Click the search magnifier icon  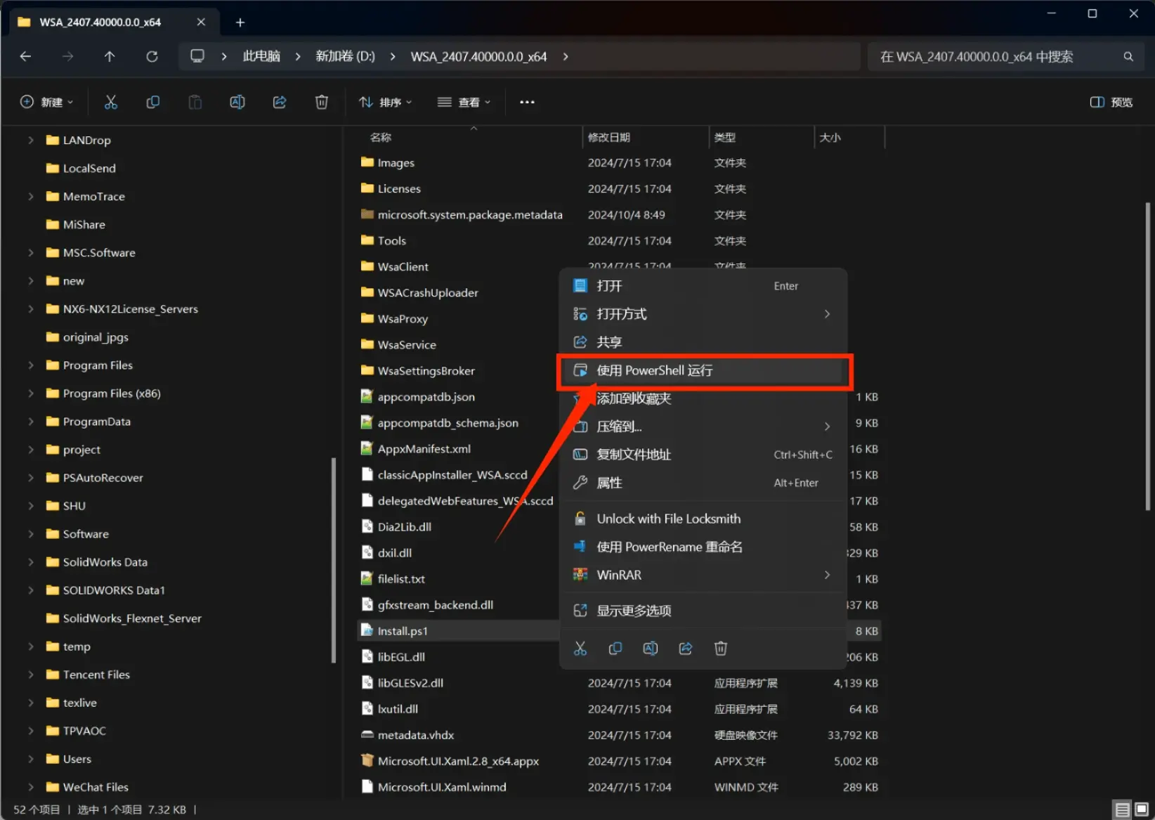click(x=1128, y=56)
